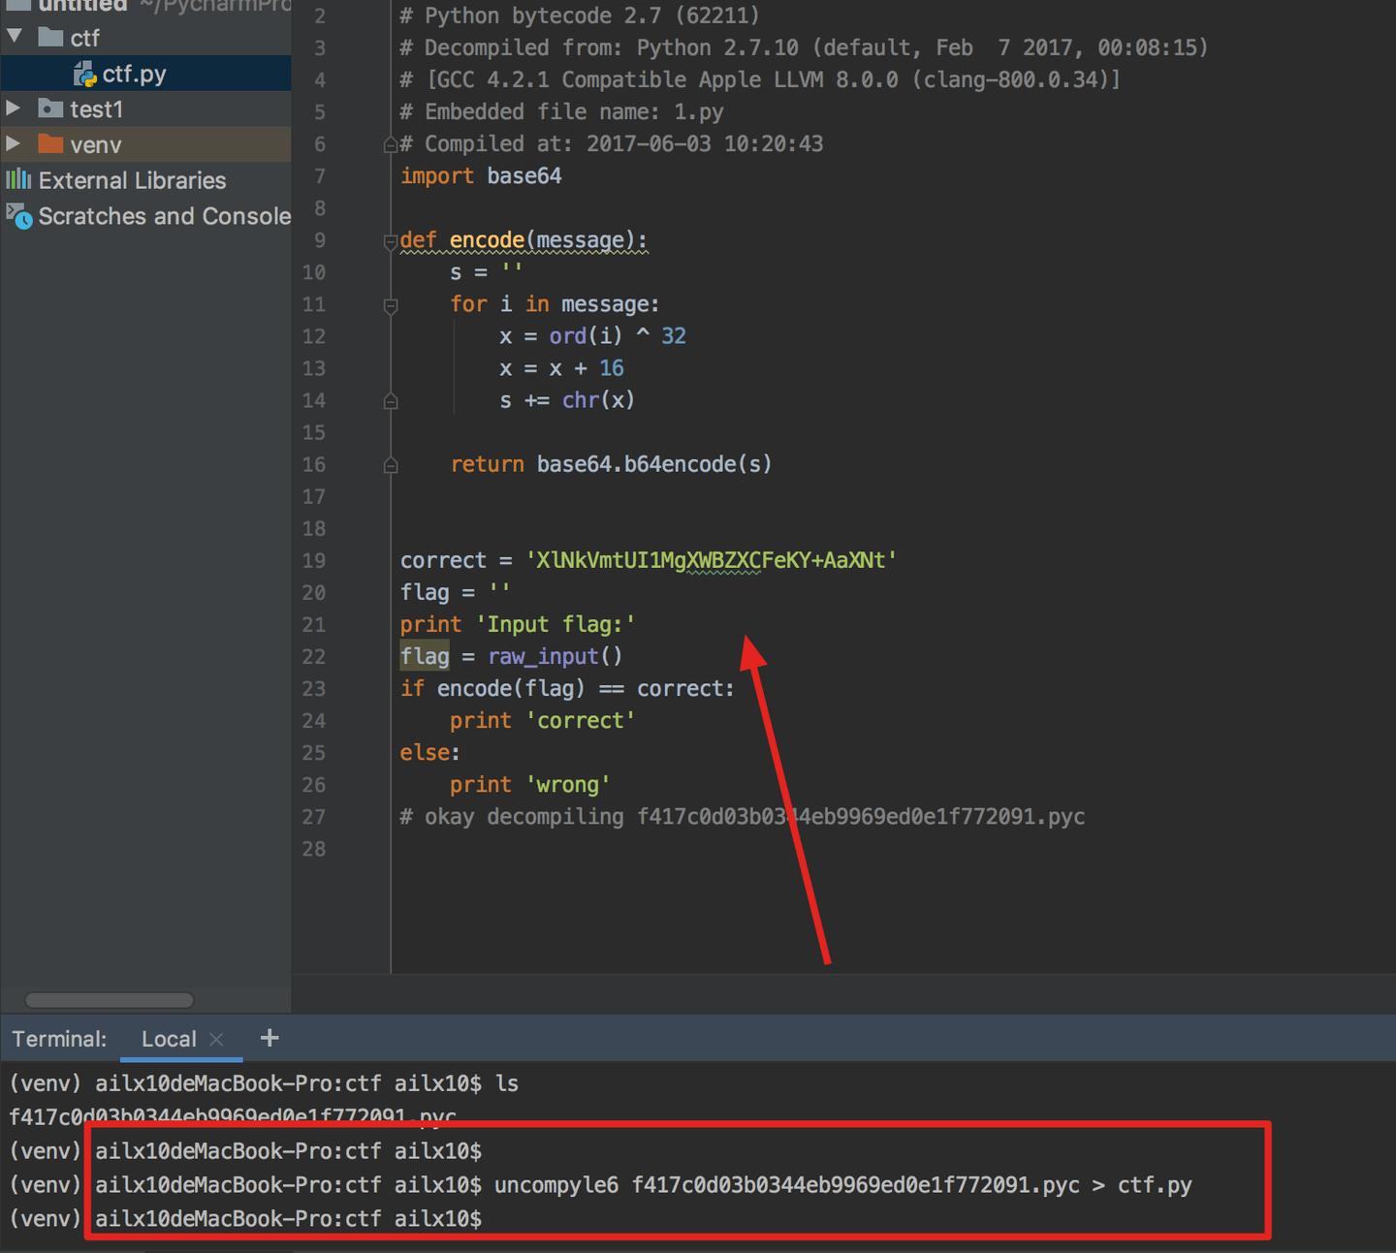
Task: Collapse the for loop fold marker on line 11
Action: tap(390, 304)
